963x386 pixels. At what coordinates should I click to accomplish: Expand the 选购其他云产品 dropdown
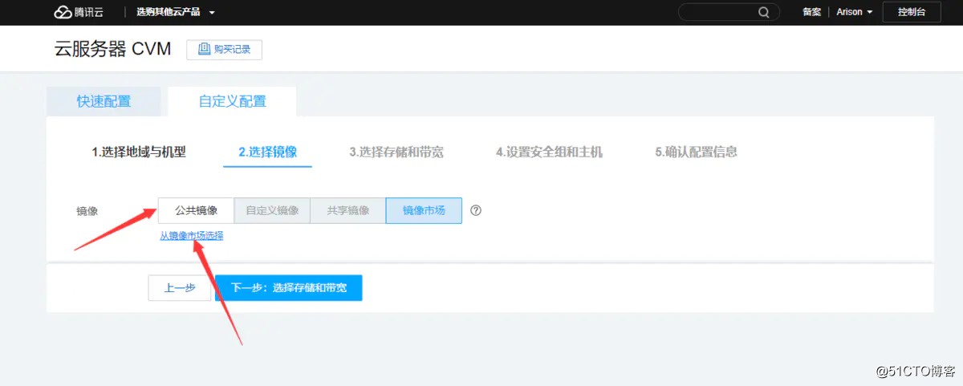click(x=175, y=13)
